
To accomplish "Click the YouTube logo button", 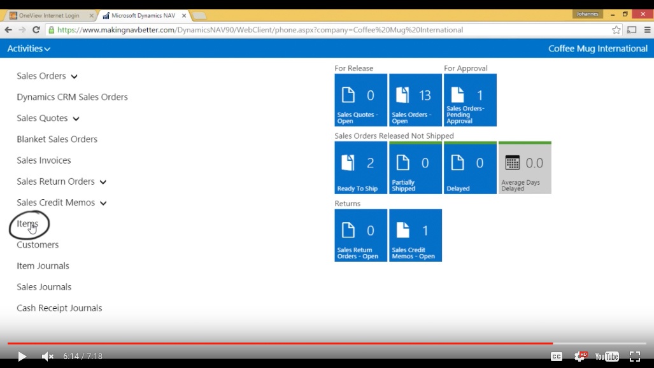I will point(607,357).
